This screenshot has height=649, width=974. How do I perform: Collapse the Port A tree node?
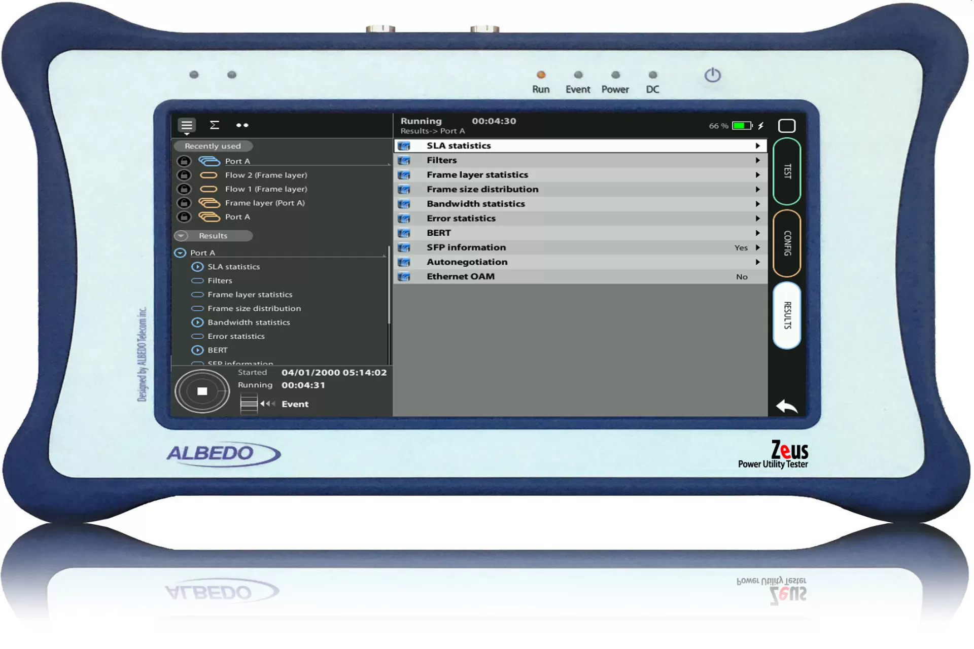click(180, 253)
